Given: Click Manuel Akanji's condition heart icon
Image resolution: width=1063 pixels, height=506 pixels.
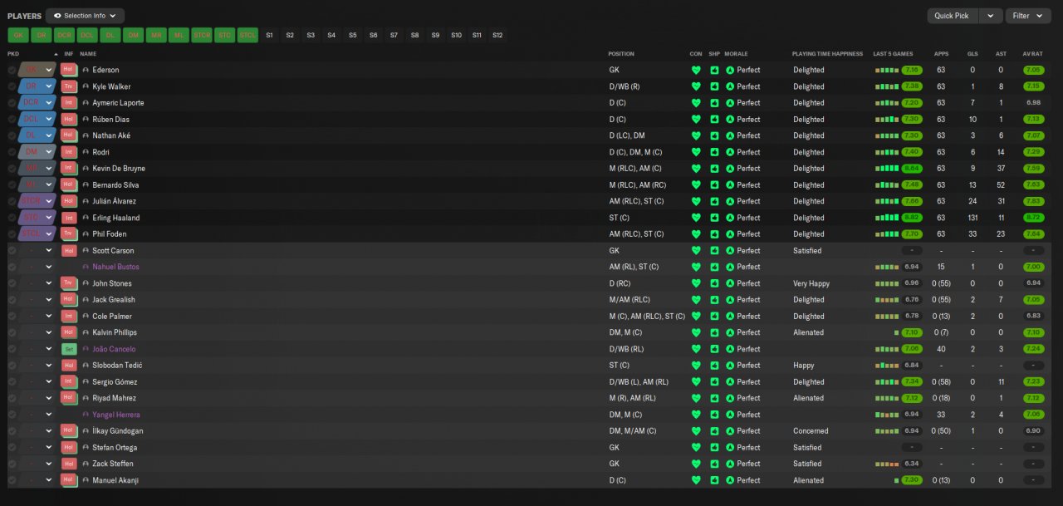Looking at the screenshot, I should click(x=696, y=480).
